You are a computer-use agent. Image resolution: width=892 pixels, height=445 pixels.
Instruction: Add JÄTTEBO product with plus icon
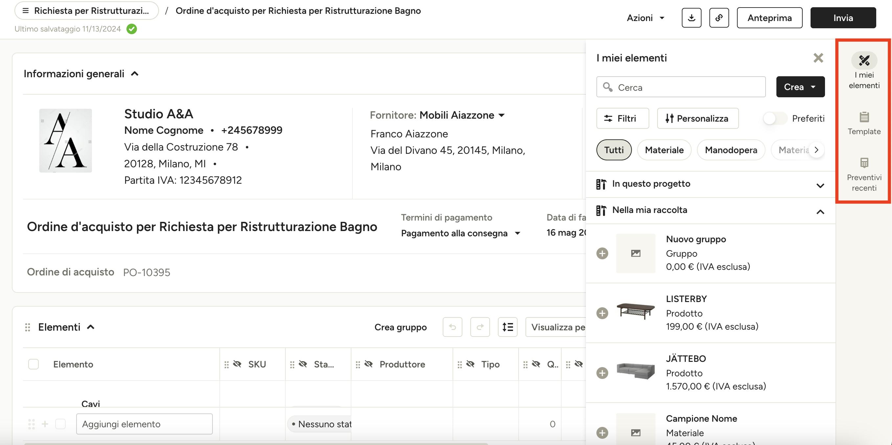click(602, 373)
